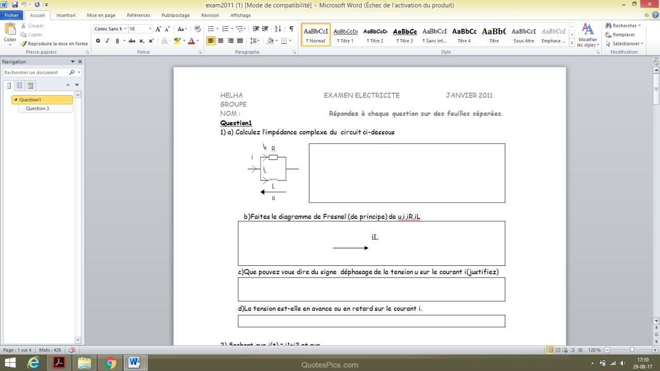Click Modifier les styles
The width and height of the screenshot is (660, 371).
pyautogui.click(x=587, y=35)
